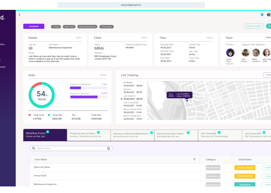Click Ready to Email for Annual Audit
Image resolution: width=271 pixels, height=193 pixels.
click(x=245, y=176)
